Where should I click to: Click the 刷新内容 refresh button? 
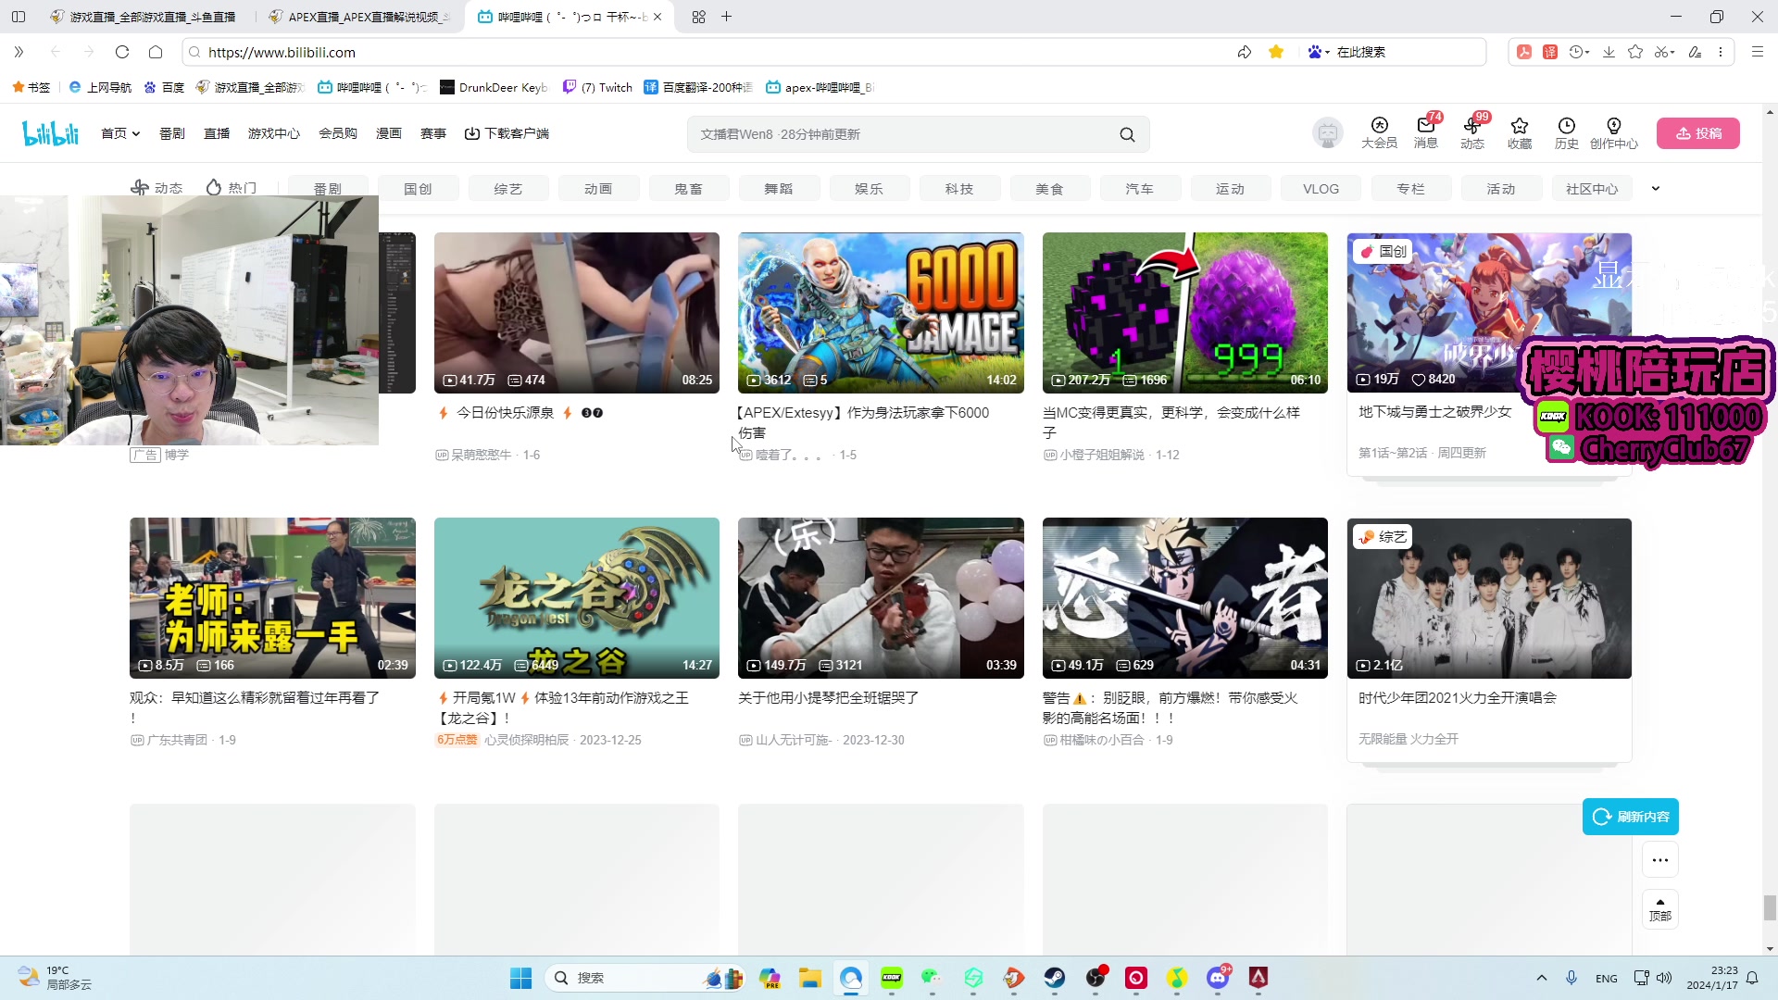coord(1631,817)
